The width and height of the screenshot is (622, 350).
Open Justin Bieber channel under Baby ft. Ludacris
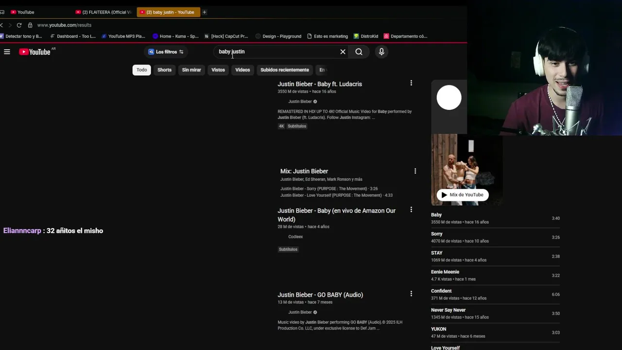click(x=300, y=102)
